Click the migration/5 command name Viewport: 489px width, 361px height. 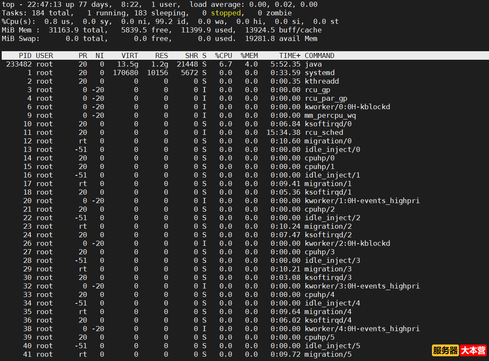pos(328,355)
